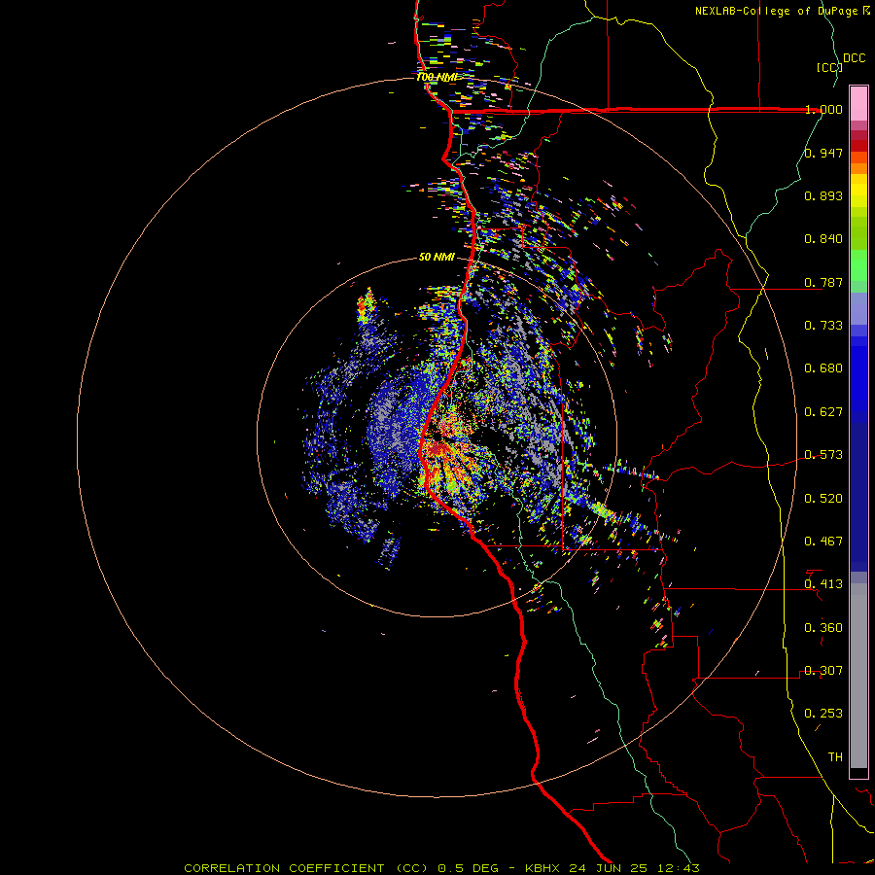This screenshot has height=875, width=875.
Task: Pick the pink swatch atop the color scale
Action: tap(858, 103)
